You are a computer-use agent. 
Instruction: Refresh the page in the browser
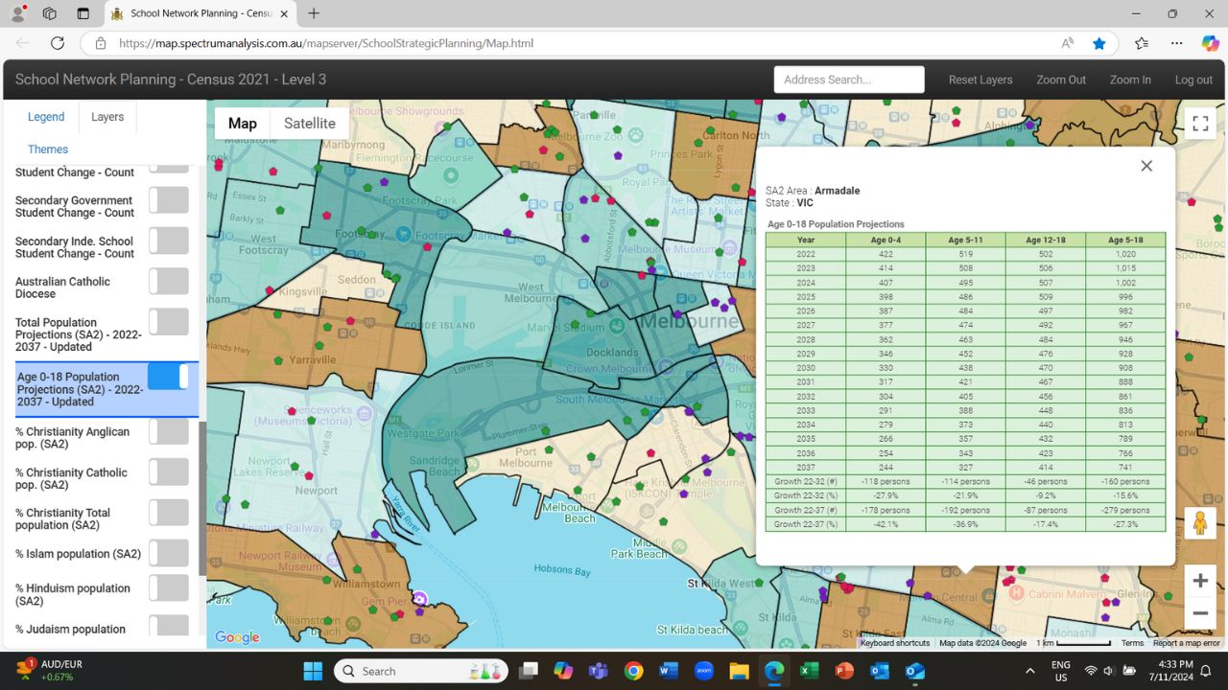tap(59, 43)
